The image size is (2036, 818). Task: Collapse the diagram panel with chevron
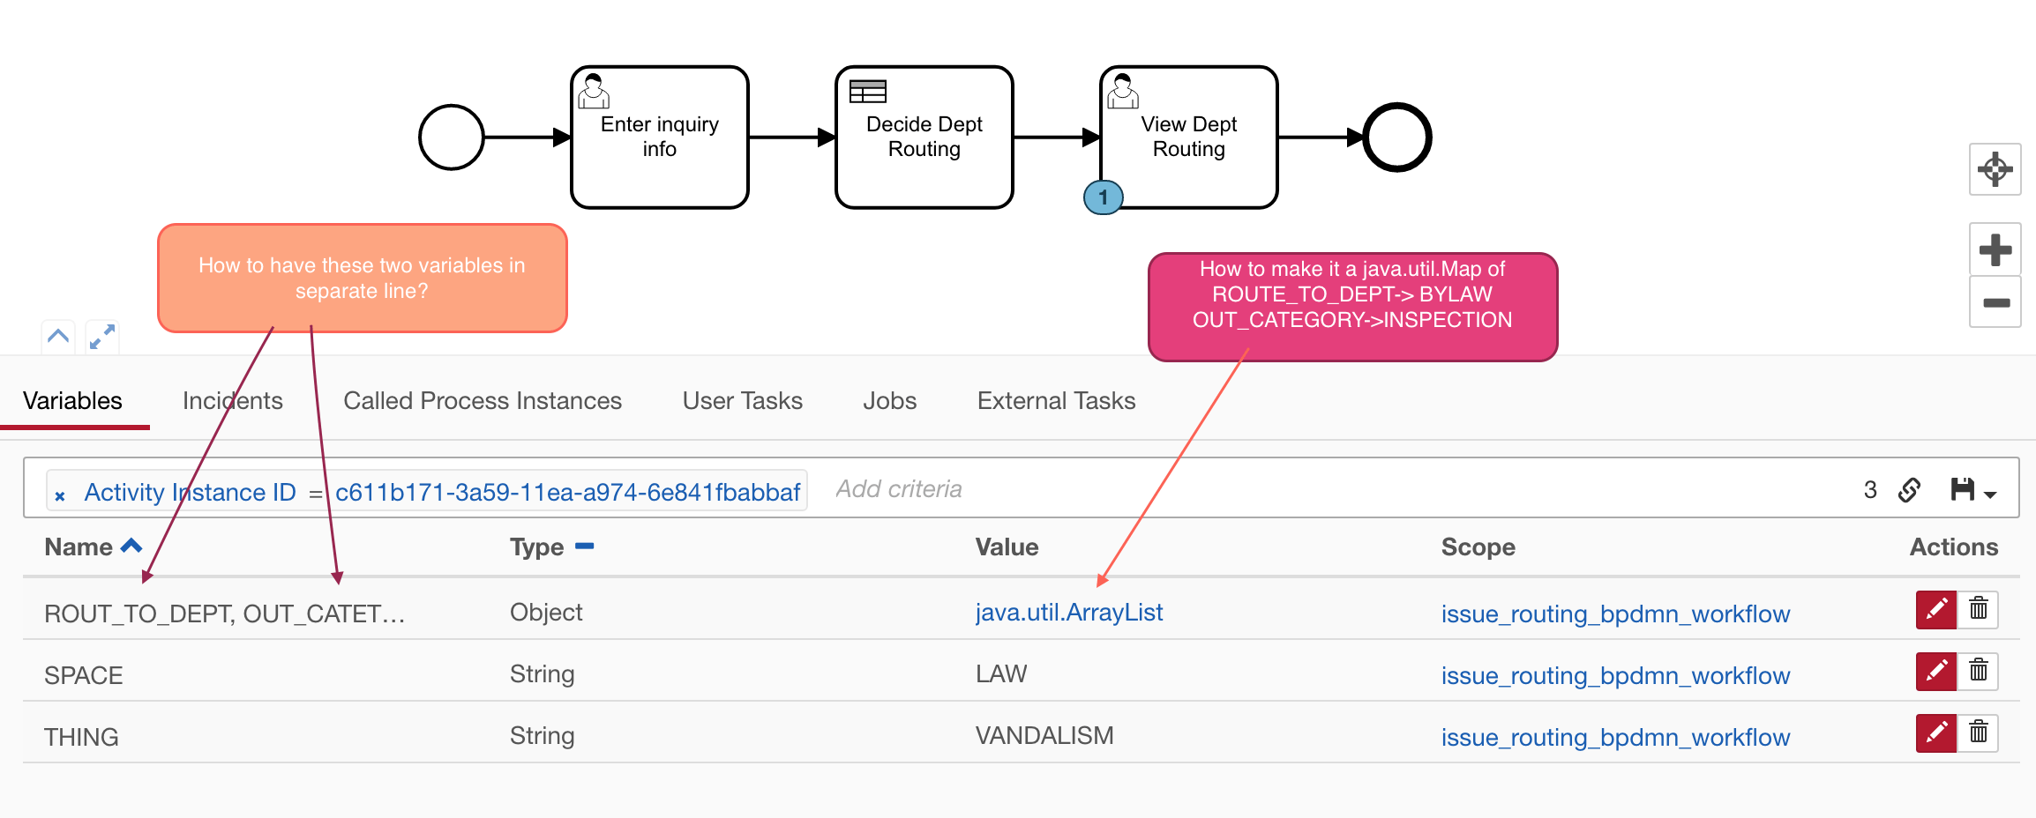click(x=57, y=336)
